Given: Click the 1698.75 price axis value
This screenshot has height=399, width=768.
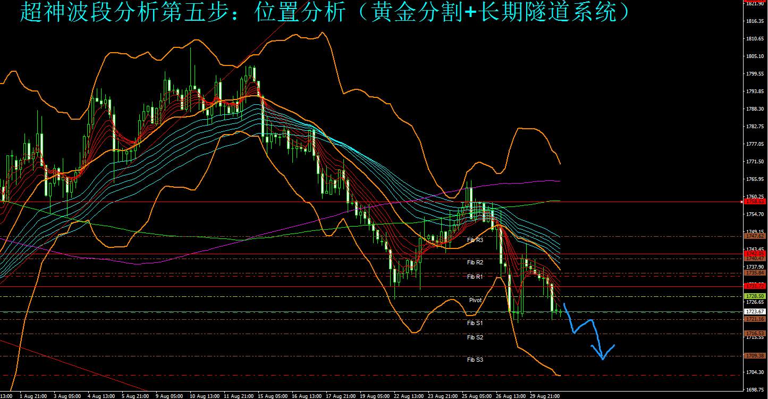Looking at the screenshot, I should coord(755,390).
